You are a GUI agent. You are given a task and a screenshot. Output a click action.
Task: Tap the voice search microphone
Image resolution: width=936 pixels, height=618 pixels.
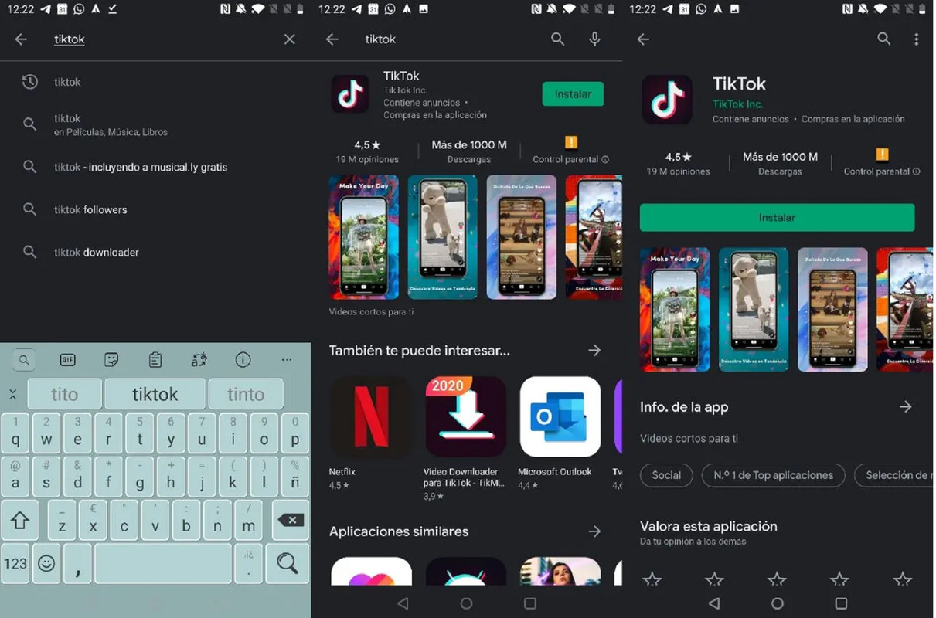pos(594,39)
